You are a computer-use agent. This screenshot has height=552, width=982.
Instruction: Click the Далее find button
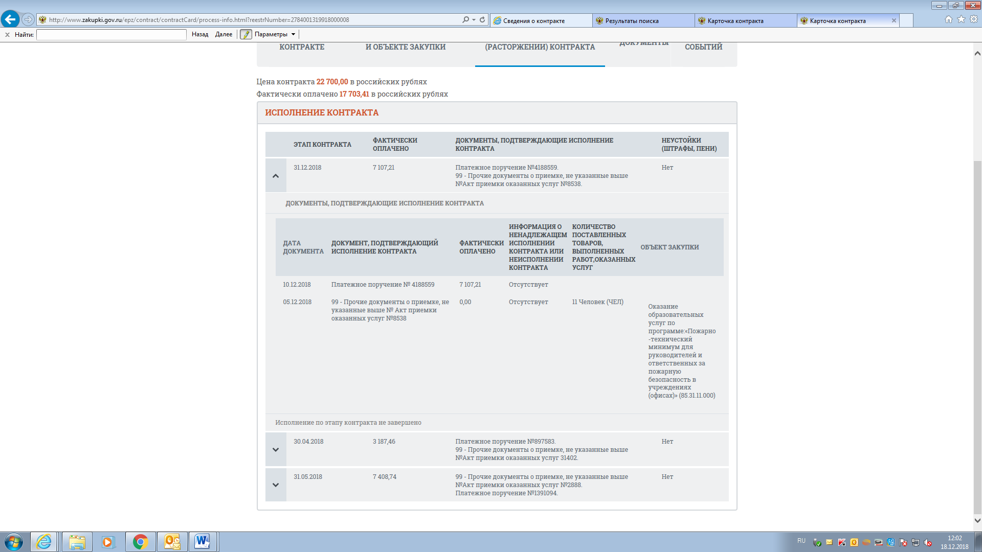[224, 34]
